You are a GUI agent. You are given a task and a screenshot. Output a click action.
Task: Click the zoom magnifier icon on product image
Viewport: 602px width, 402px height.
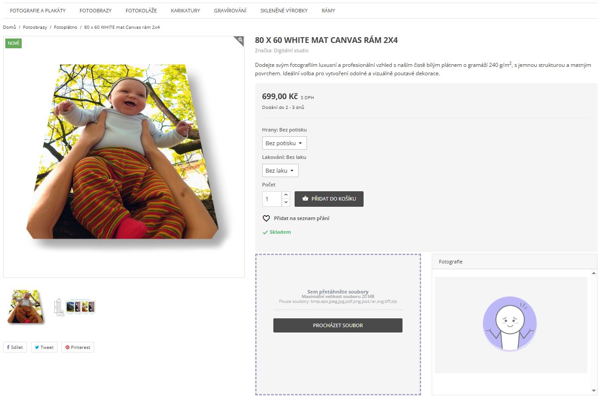pyautogui.click(x=240, y=41)
